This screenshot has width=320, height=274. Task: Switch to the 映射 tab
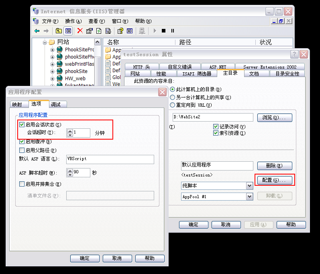coord(19,104)
